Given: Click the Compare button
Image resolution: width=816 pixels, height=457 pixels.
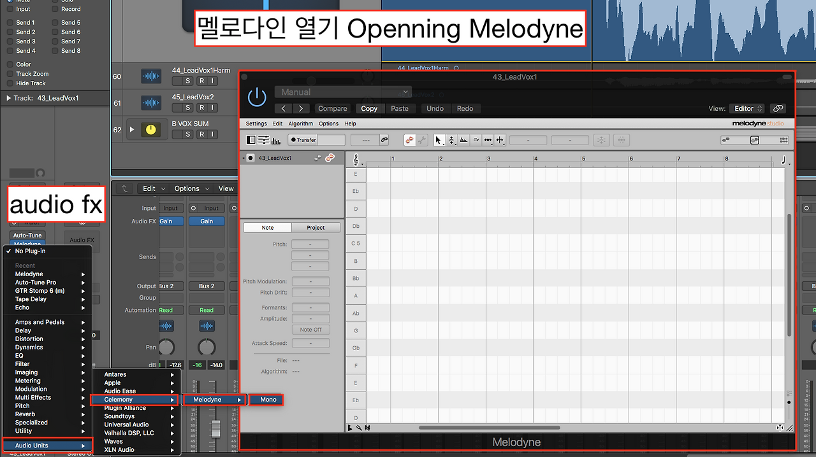Looking at the screenshot, I should tap(333, 109).
